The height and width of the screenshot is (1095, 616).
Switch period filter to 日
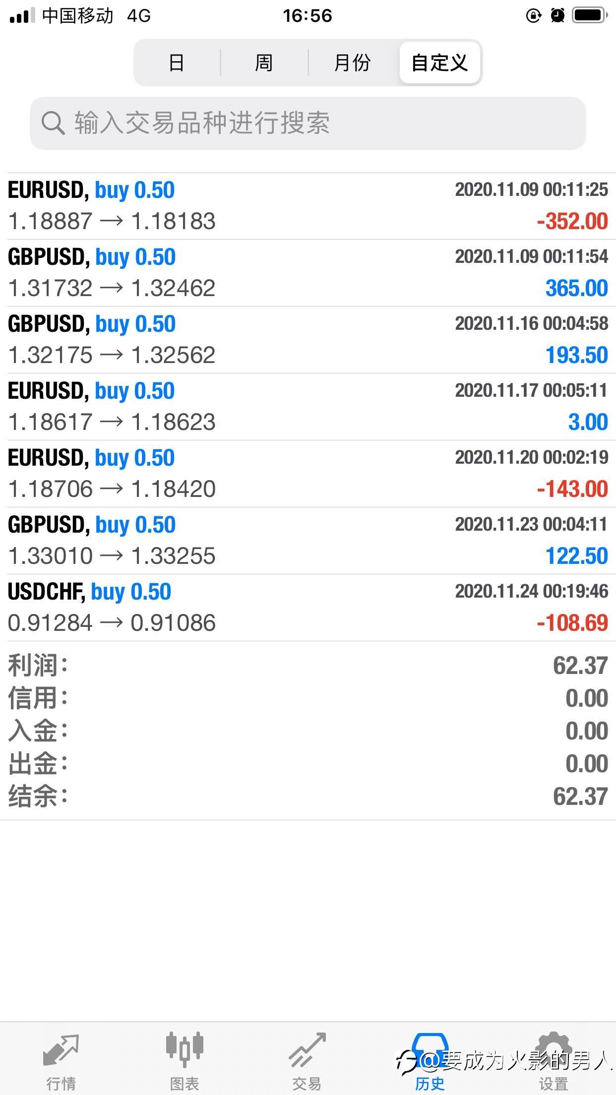177,62
